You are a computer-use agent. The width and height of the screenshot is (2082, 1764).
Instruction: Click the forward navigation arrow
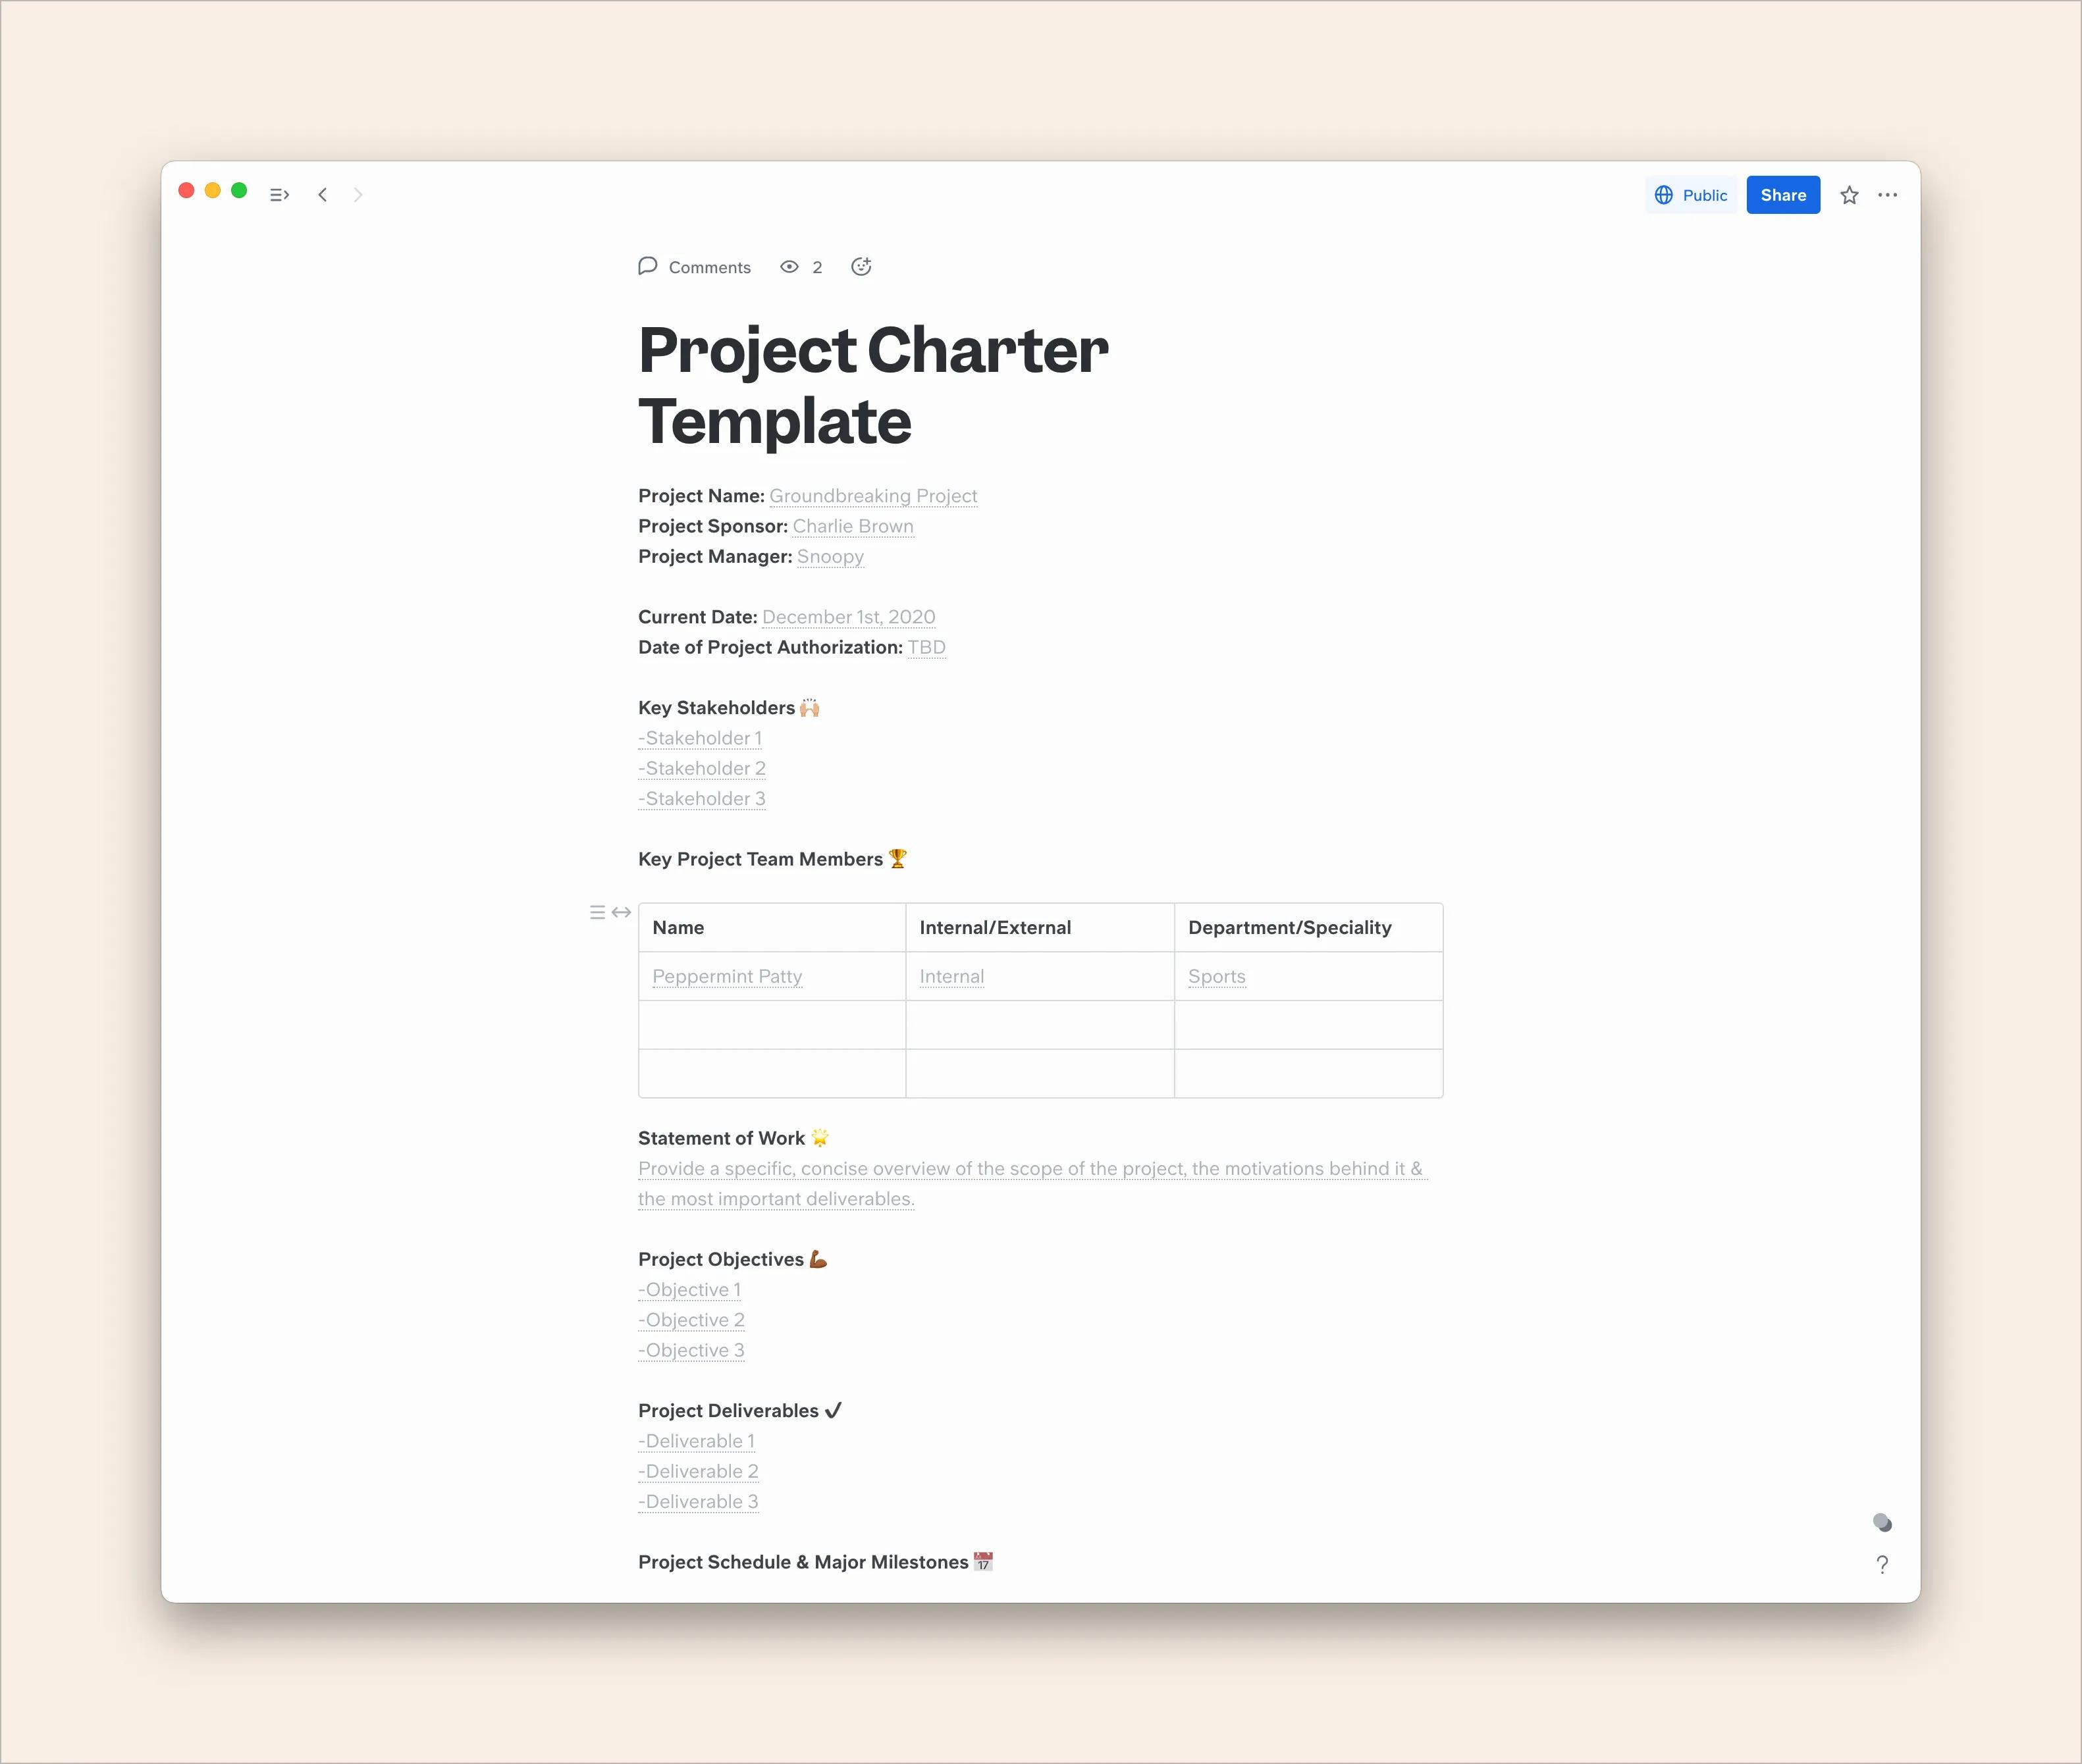[x=358, y=194]
